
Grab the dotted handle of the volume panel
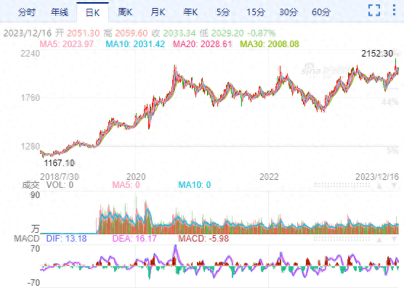coord(342,185)
